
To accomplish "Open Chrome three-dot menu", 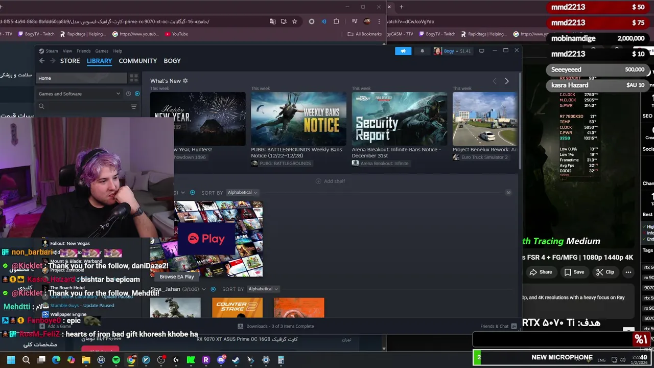I will 379,21.
